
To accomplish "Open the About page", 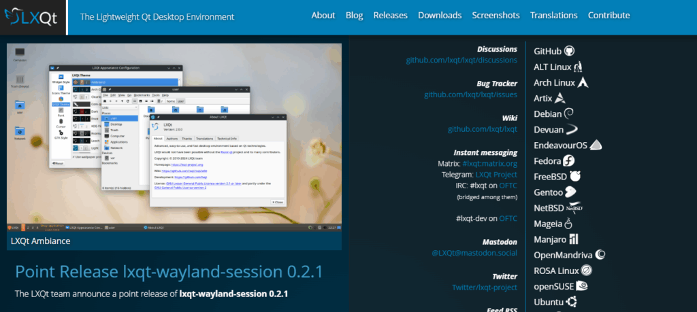I will [323, 15].
